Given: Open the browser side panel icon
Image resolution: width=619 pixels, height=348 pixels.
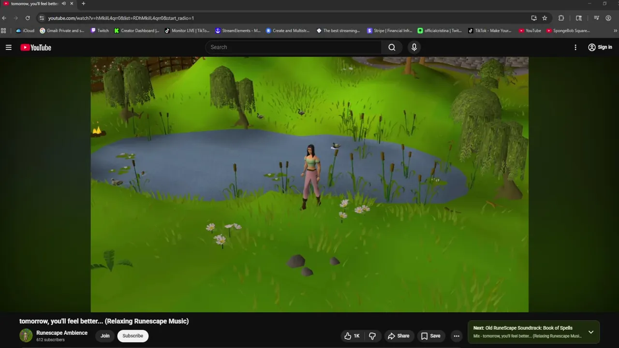Looking at the screenshot, I should (579, 18).
